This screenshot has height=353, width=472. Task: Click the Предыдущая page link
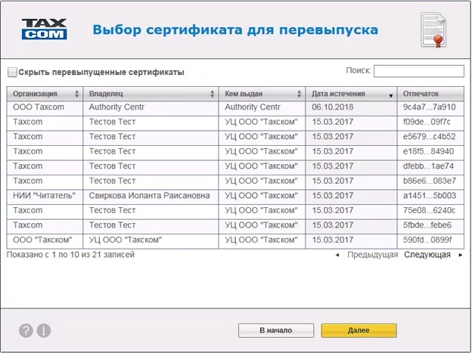[373, 255]
